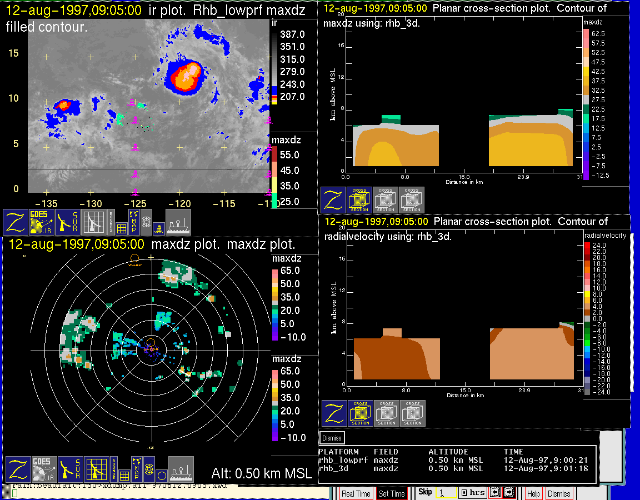Select the radar grid icon in maxdz panel
Viewport: 640px width, 500px height.
(x=95, y=469)
